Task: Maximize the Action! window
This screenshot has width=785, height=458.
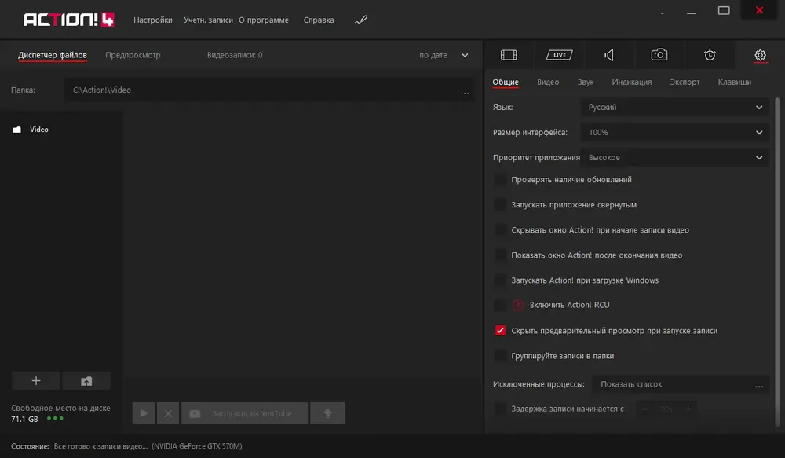Action: [724, 10]
